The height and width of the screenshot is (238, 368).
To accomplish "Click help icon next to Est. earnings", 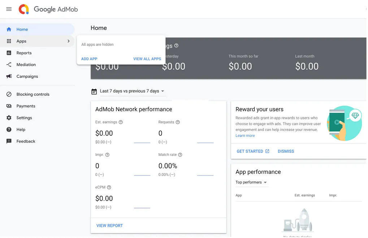I will click(121, 122).
